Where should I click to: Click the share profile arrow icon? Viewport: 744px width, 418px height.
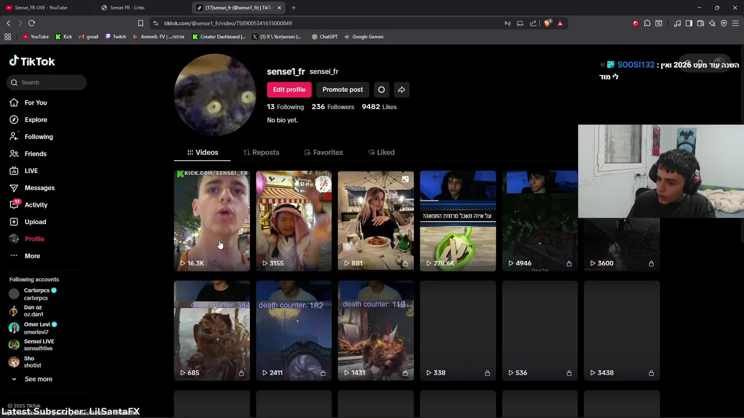click(402, 89)
